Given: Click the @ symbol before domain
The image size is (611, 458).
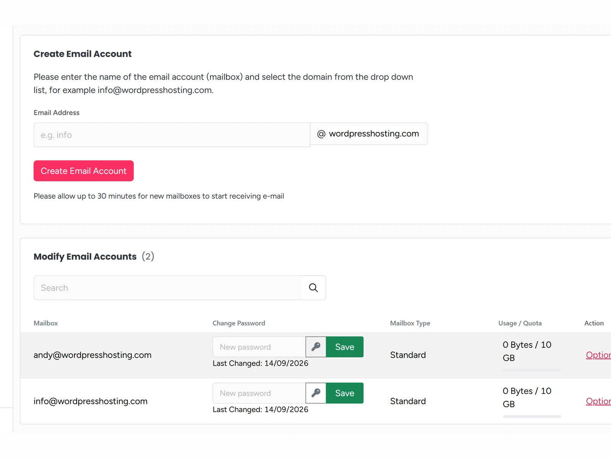Looking at the screenshot, I should point(321,134).
